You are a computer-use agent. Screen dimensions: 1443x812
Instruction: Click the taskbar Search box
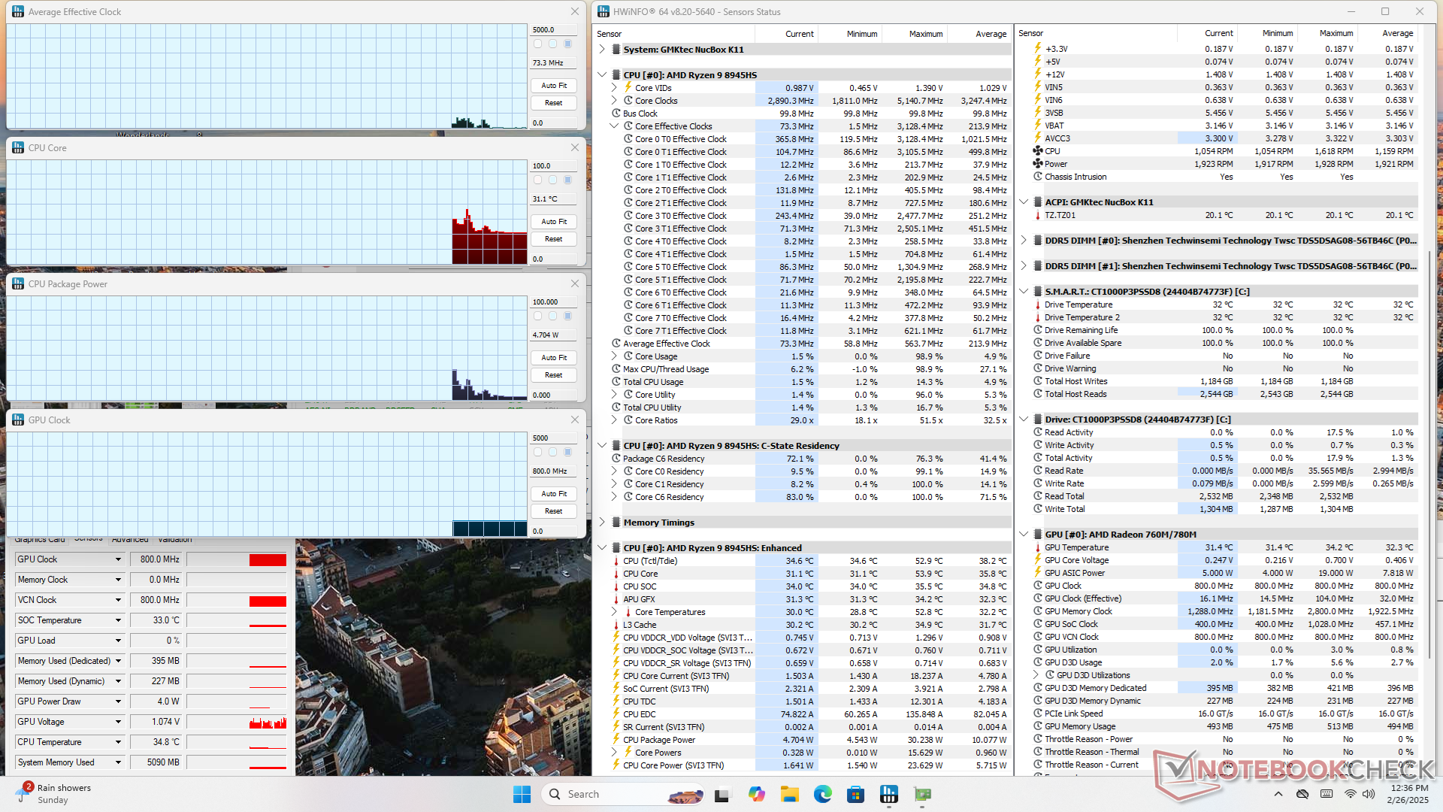623,794
